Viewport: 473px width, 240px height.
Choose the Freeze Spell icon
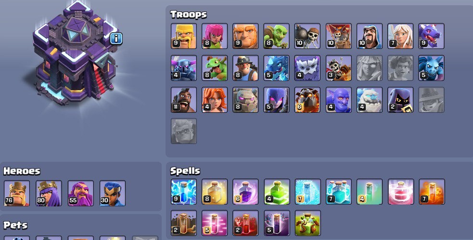tap(307, 192)
